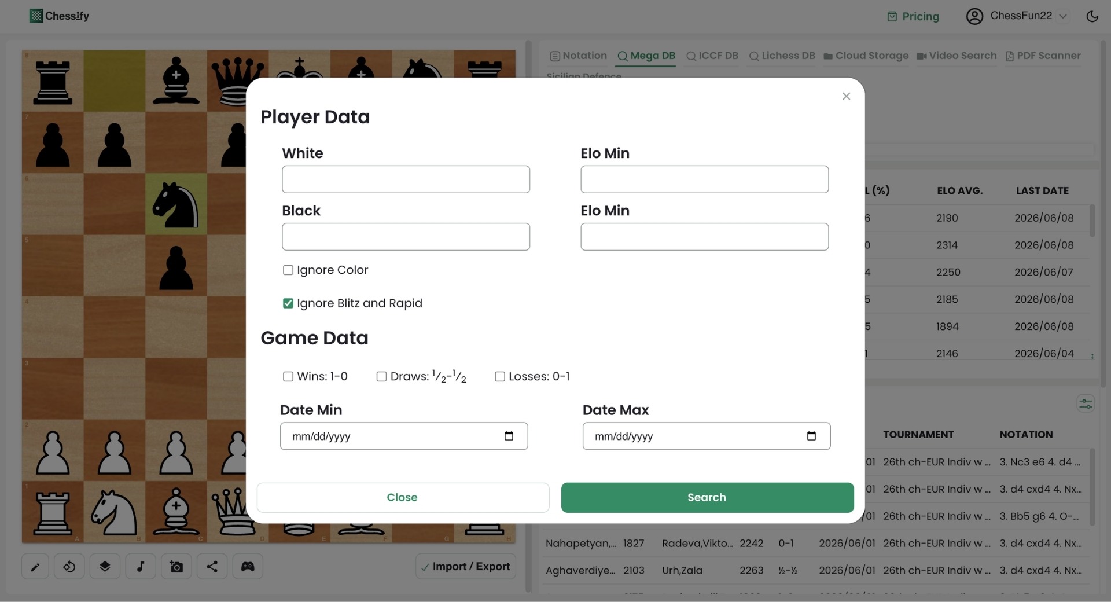This screenshot has width=1111, height=602.
Task: Click the Elo Min field for Black
Action: pos(704,237)
